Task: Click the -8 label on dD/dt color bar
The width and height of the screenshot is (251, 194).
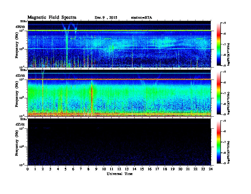Action: [225, 104]
